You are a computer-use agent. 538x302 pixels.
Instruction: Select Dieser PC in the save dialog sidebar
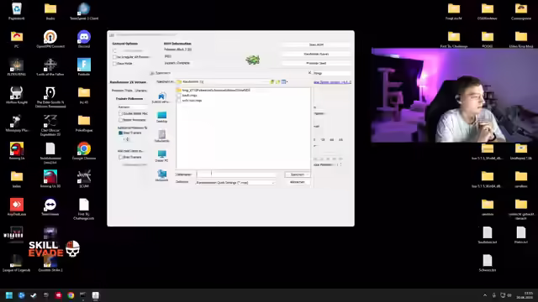[x=161, y=156]
